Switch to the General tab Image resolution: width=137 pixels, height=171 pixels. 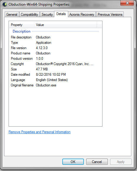12,14
